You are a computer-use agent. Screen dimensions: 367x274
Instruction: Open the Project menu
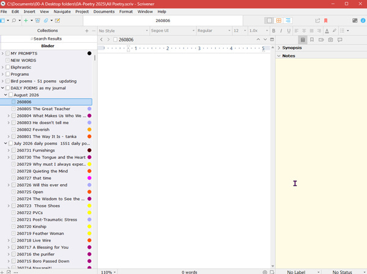tap(82, 12)
